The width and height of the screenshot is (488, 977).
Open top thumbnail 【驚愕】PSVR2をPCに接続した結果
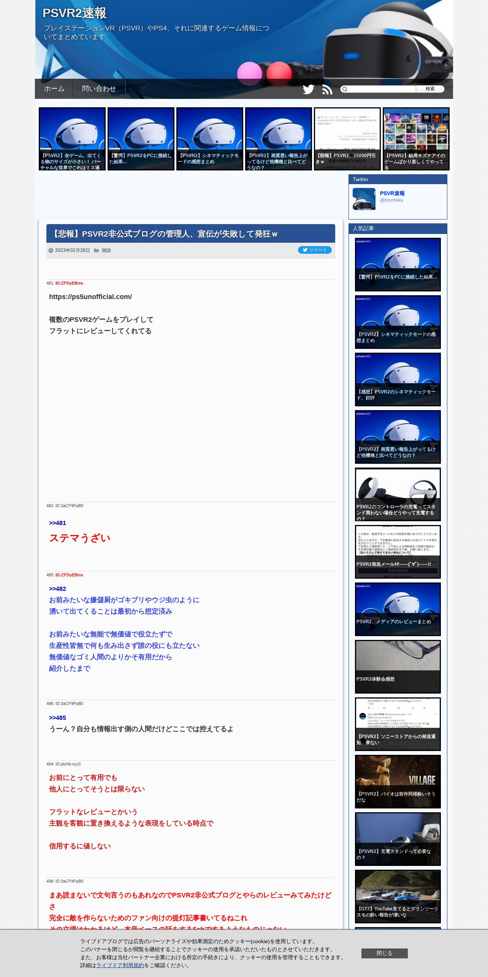(x=141, y=139)
